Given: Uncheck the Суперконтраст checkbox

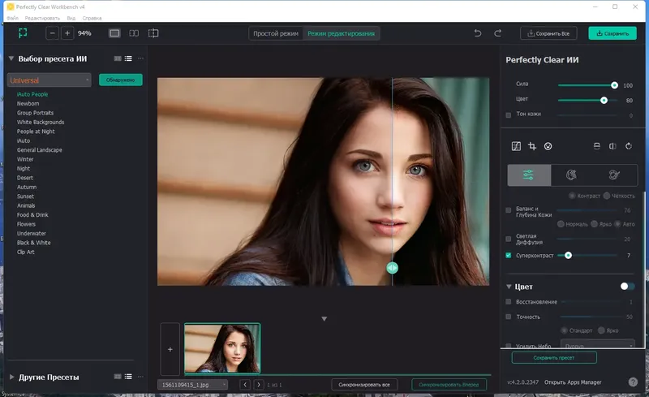Looking at the screenshot, I should tap(509, 255).
